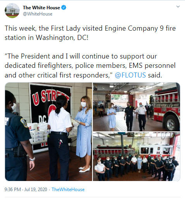Click the White House profile avatar
The image size is (185, 200).
(12, 10)
